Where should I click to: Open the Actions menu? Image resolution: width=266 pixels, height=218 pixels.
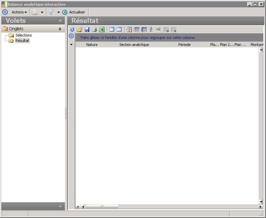tap(19, 12)
